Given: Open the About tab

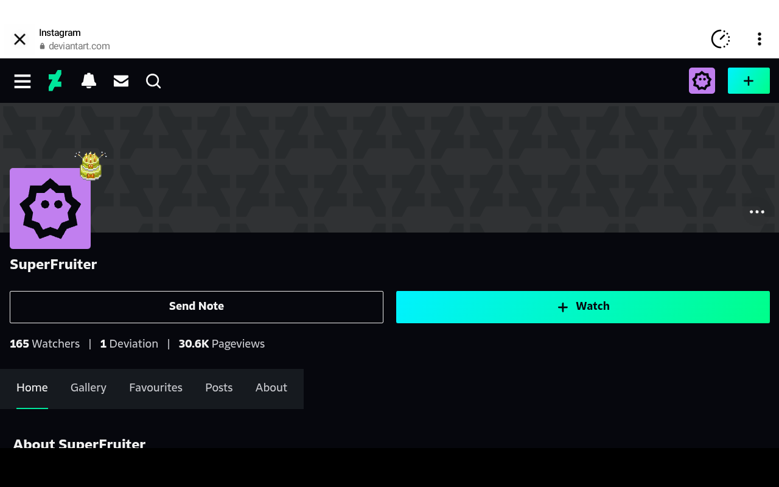Looking at the screenshot, I should tap(271, 388).
